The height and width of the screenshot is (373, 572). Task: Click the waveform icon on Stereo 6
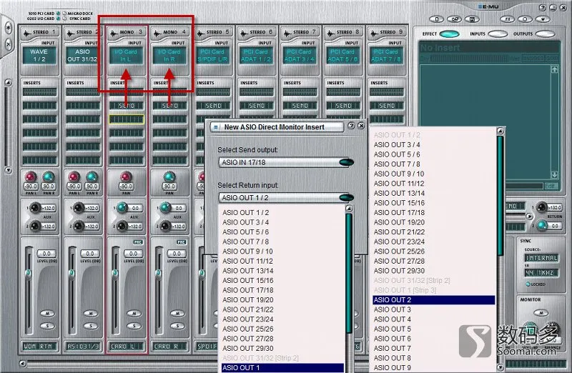click(244, 34)
